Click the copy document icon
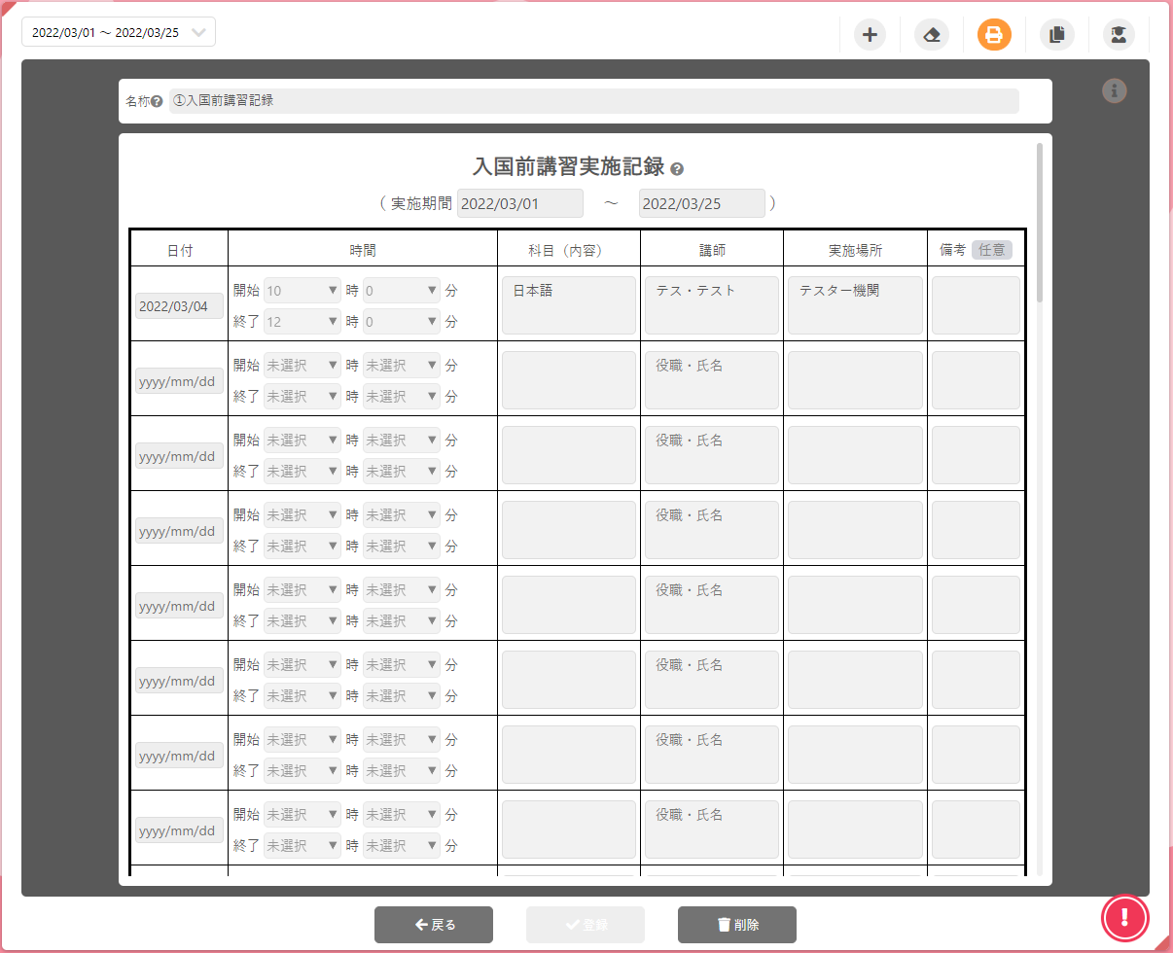This screenshot has height=953, width=1173. 1056,35
